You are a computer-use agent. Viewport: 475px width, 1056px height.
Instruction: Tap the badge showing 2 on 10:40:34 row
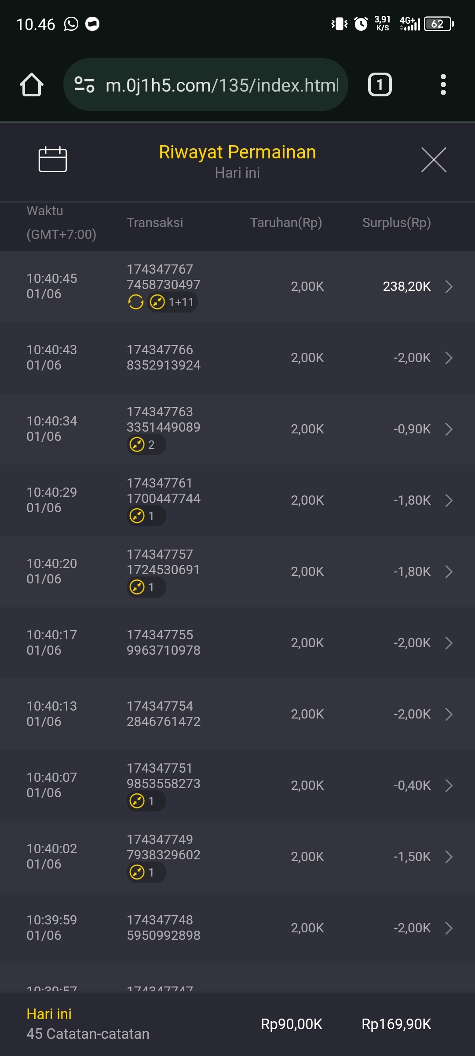pyautogui.click(x=146, y=445)
